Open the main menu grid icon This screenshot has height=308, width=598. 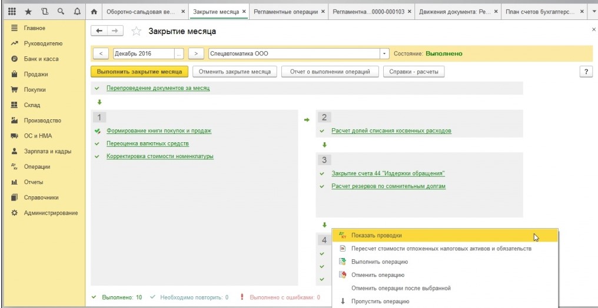[12, 11]
